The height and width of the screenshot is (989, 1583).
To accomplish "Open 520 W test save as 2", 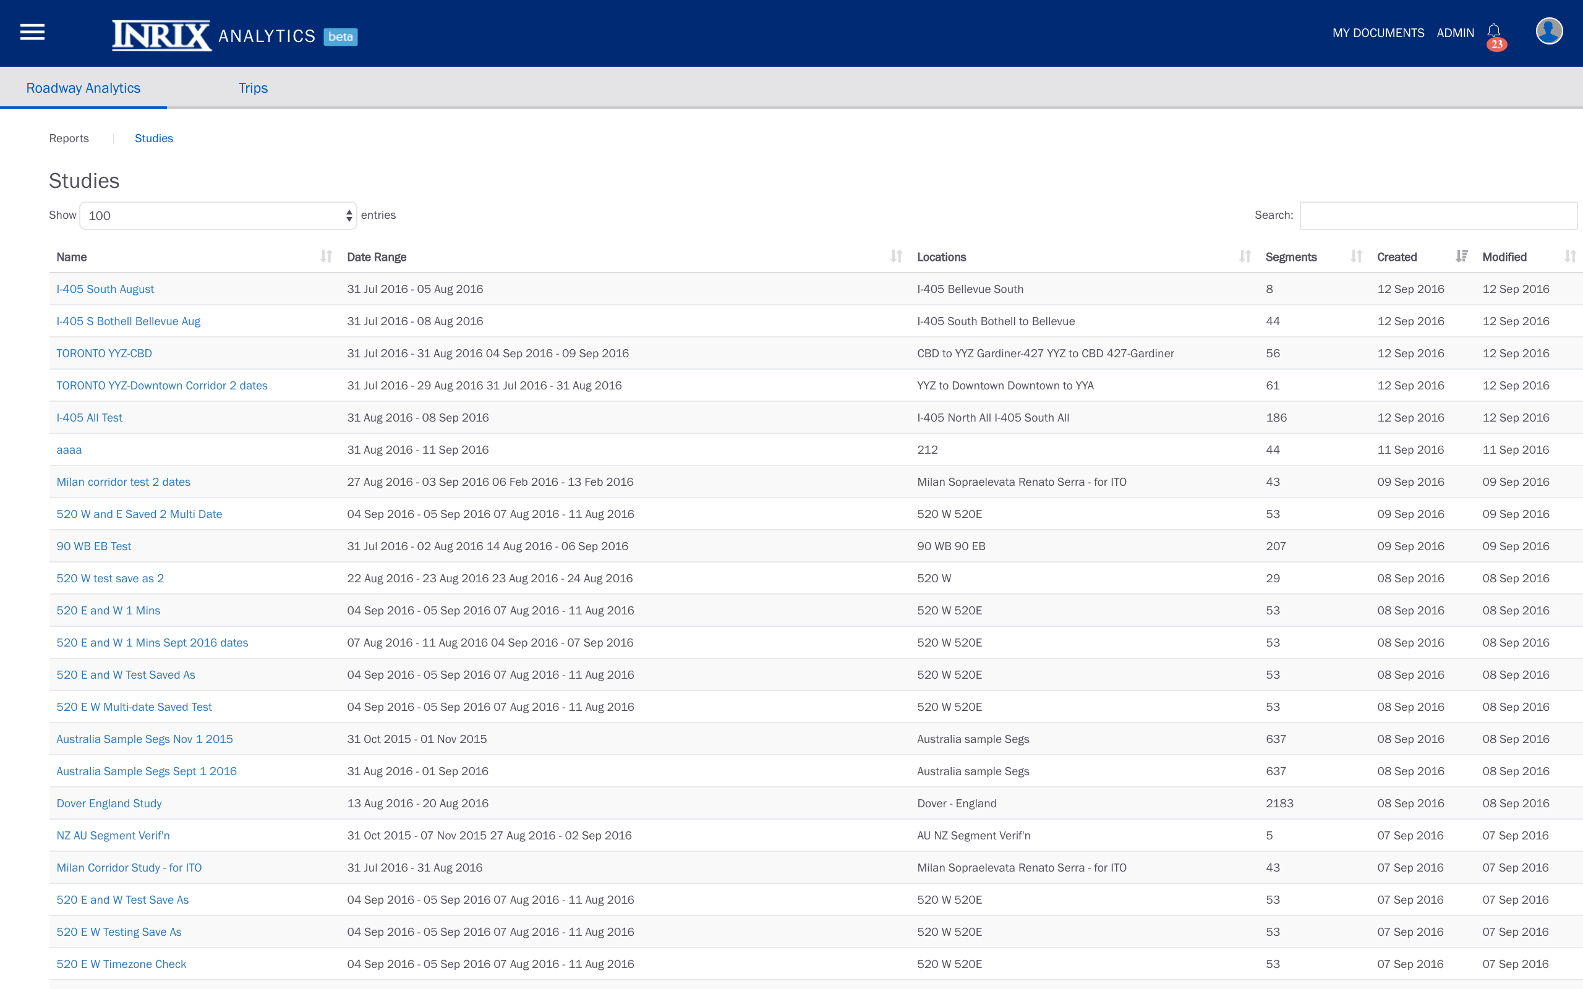I will pyautogui.click(x=110, y=578).
